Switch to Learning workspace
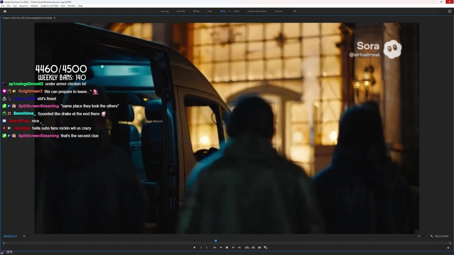This screenshot has height=255, width=454. tap(165, 11)
